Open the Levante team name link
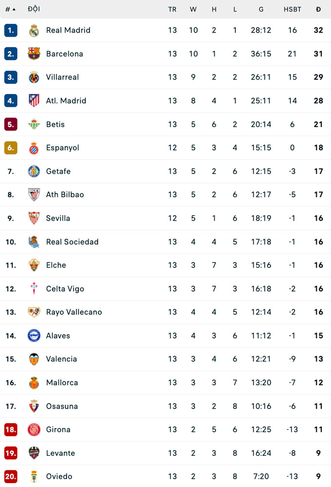Image resolution: width=331 pixels, height=487 pixels. pos(60,453)
